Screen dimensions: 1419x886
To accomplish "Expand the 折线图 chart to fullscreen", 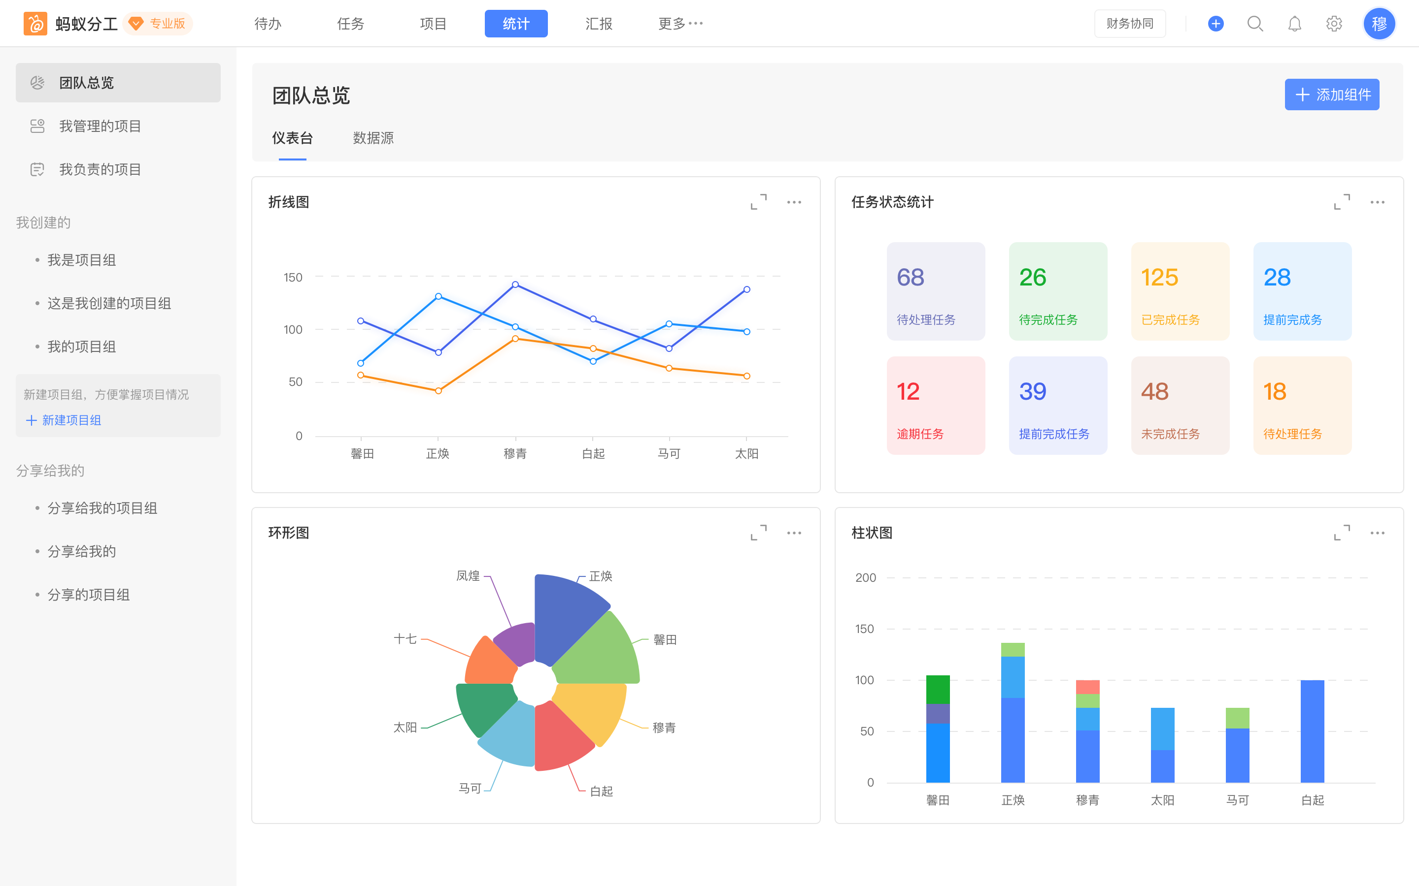I will coord(759,202).
